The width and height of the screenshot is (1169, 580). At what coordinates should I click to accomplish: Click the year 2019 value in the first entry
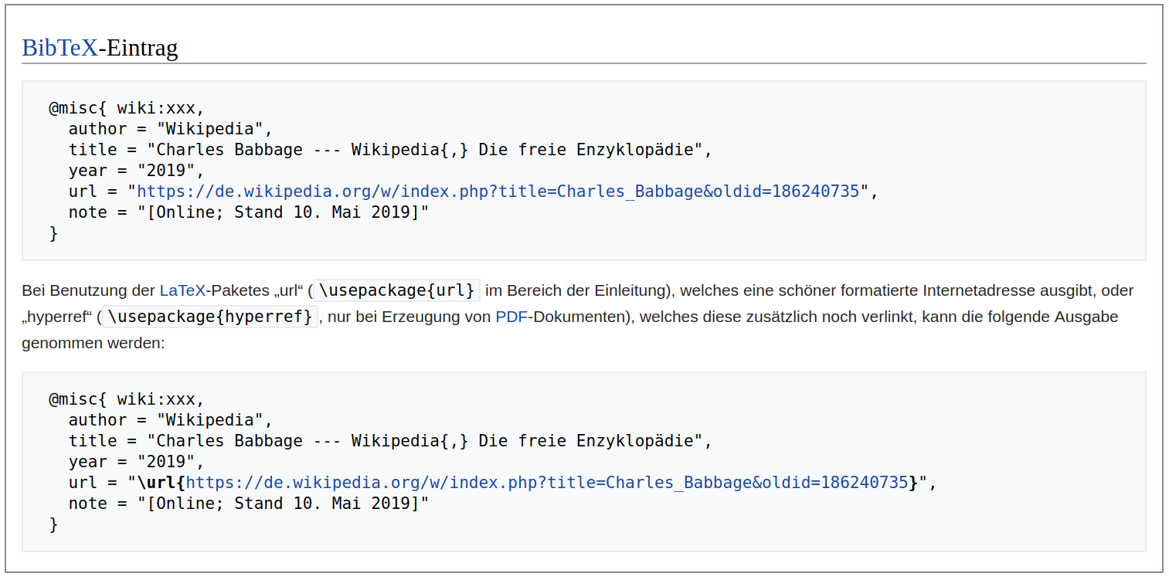tap(166, 170)
